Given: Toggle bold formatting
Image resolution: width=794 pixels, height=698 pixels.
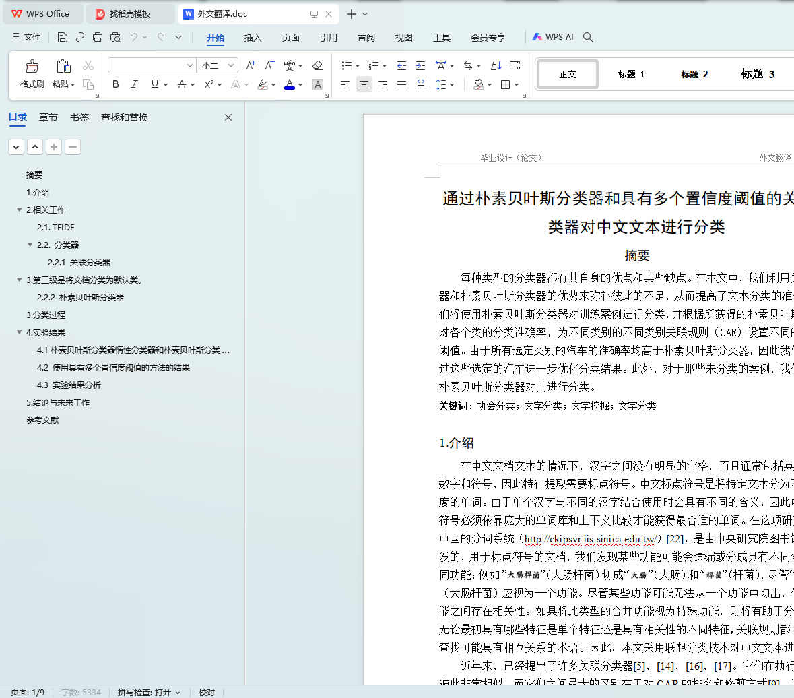Looking at the screenshot, I should (x=116, y=84).
